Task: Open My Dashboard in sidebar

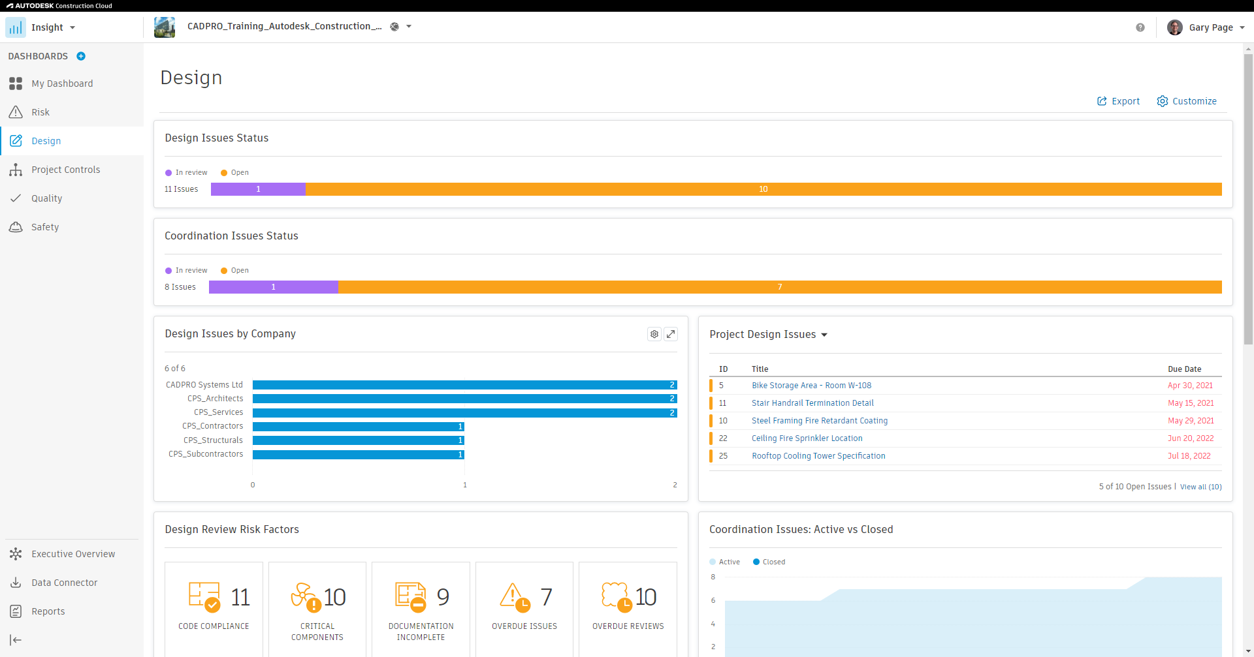Action: pyautogui.click(x=72, y=84)
